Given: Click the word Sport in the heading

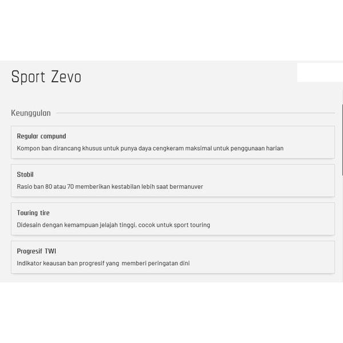Looking at the screenshot, I should click(x=28, y=77).
